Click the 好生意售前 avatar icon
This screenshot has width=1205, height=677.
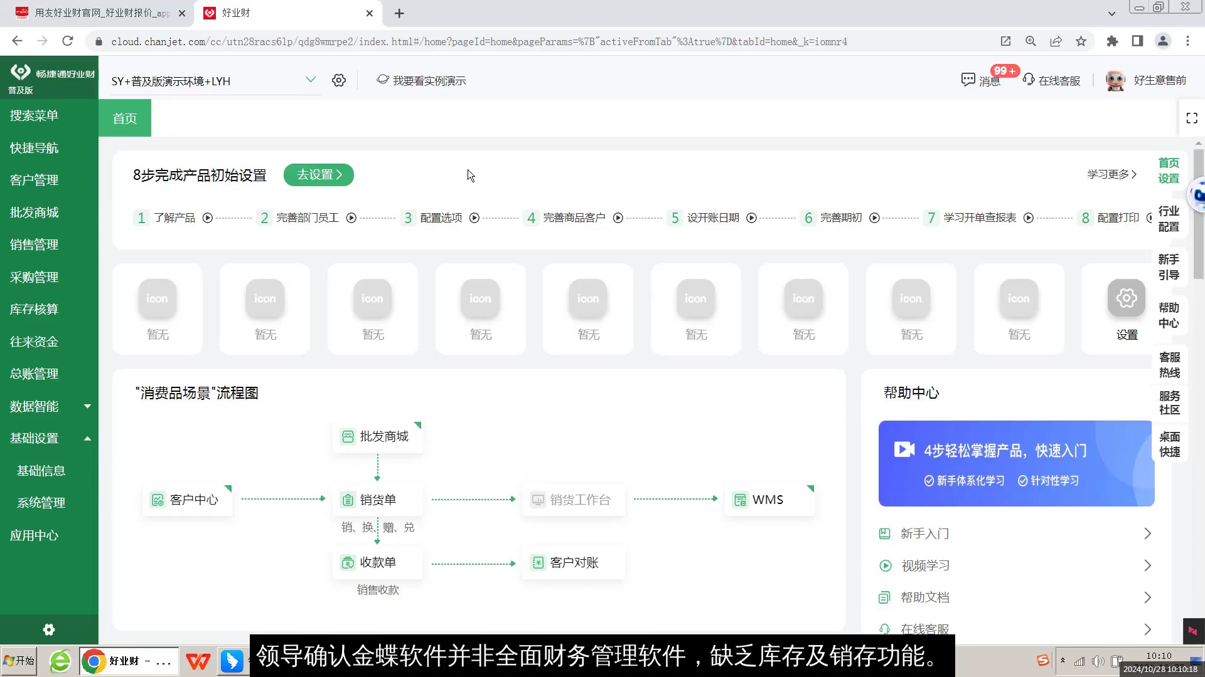(x=1115, y=80)
